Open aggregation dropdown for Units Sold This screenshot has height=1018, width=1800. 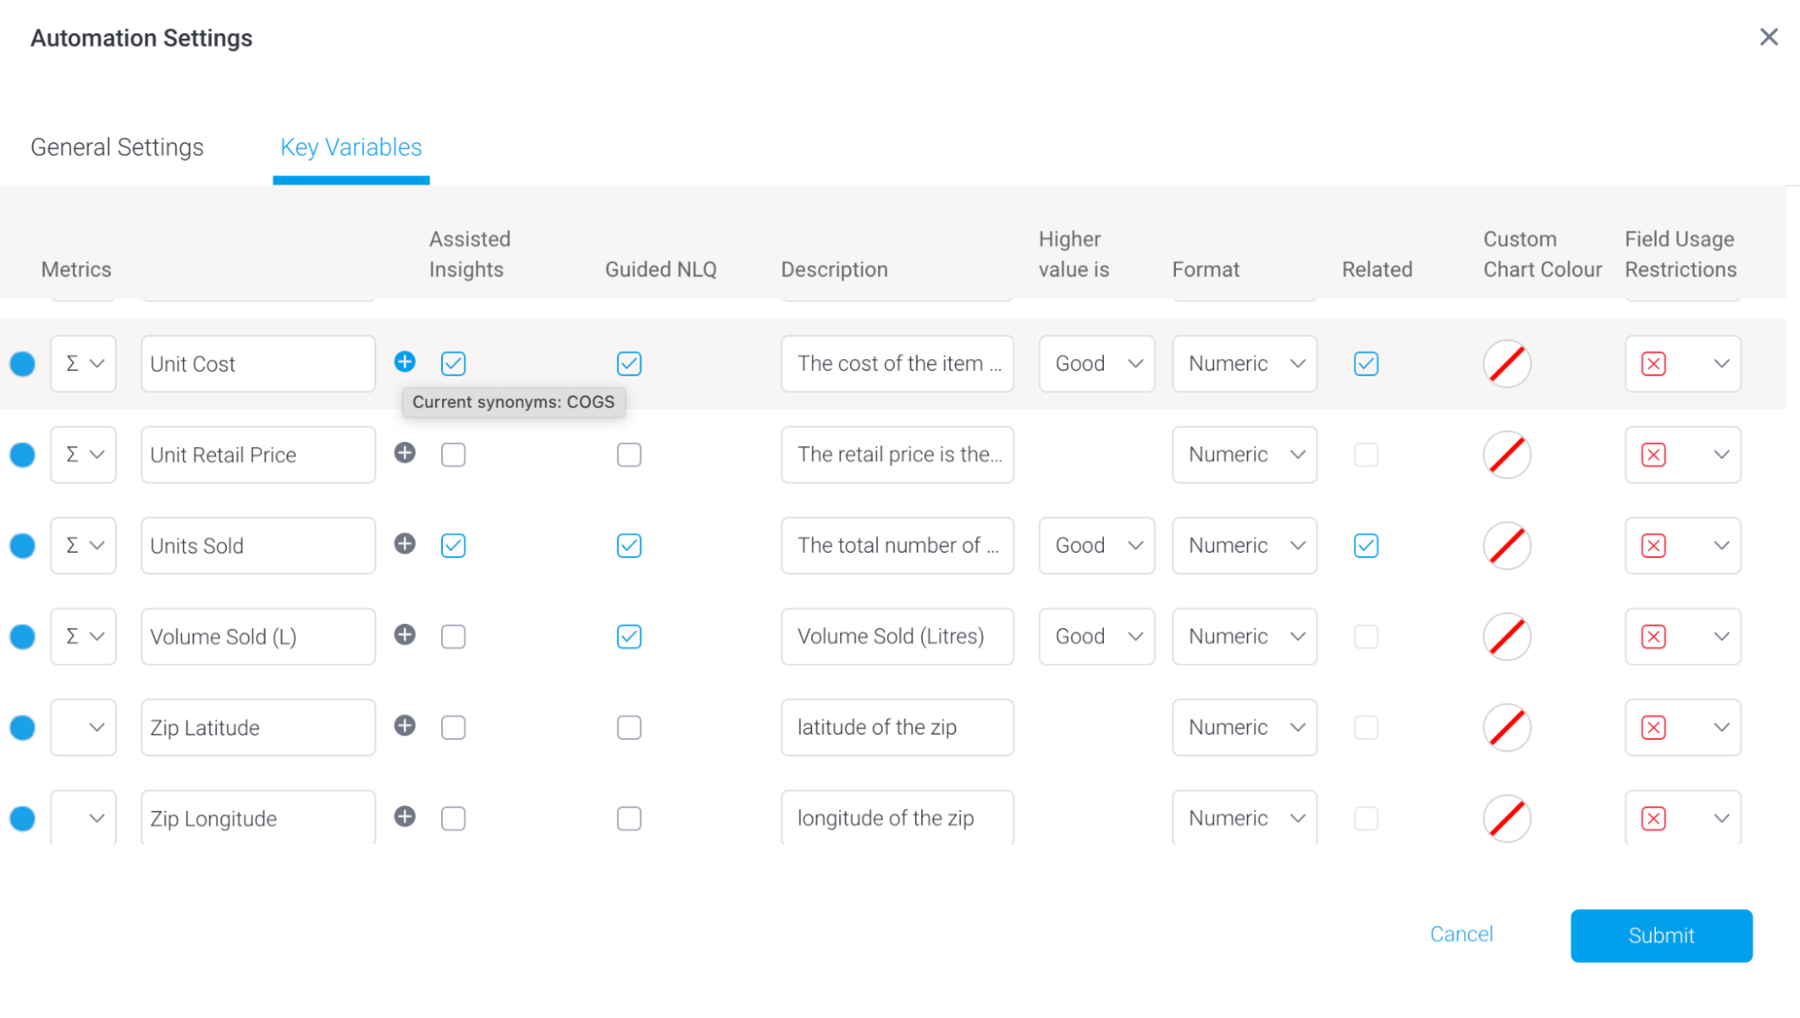click(x=84, y=545)
